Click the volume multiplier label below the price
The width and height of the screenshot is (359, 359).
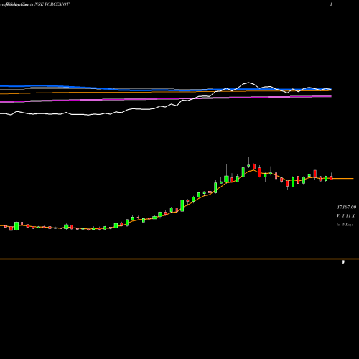345,216
